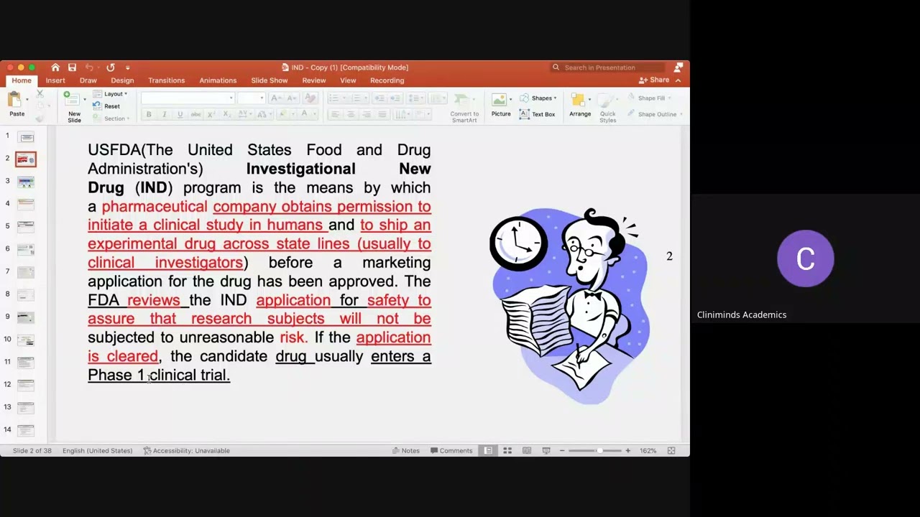Switch to Slide Sorter view

pos(507,451)
